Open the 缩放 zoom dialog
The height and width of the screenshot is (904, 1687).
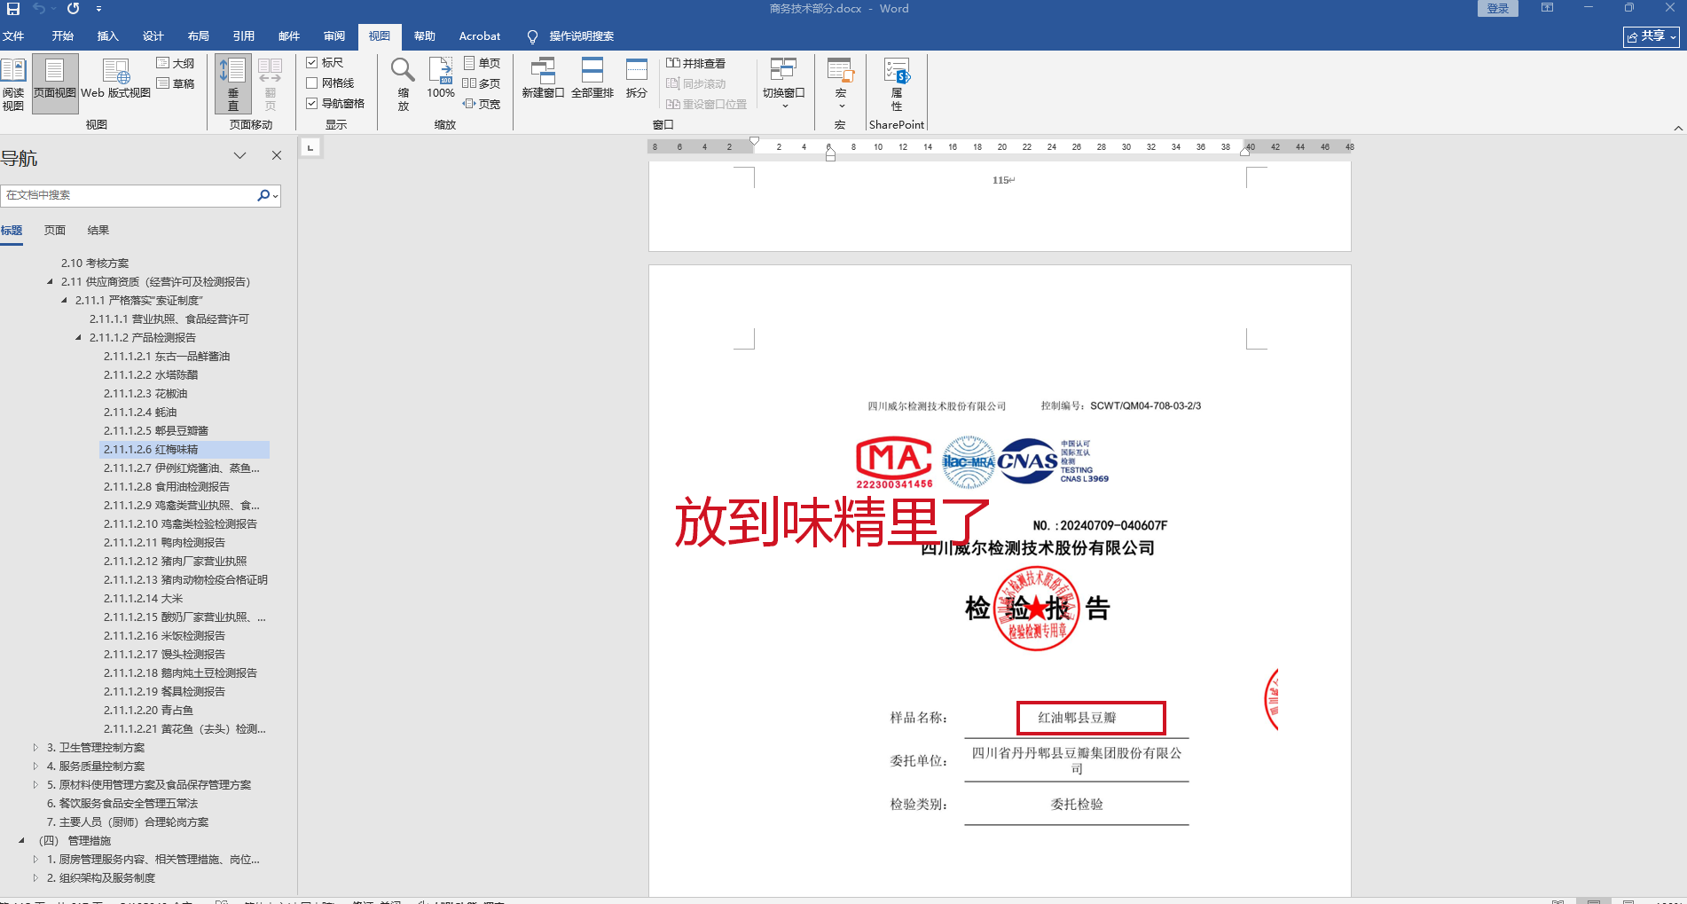(x=403, y=84)
